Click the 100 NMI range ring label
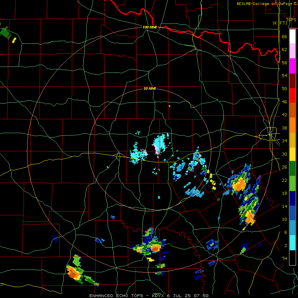 click(x=150, y=27)
